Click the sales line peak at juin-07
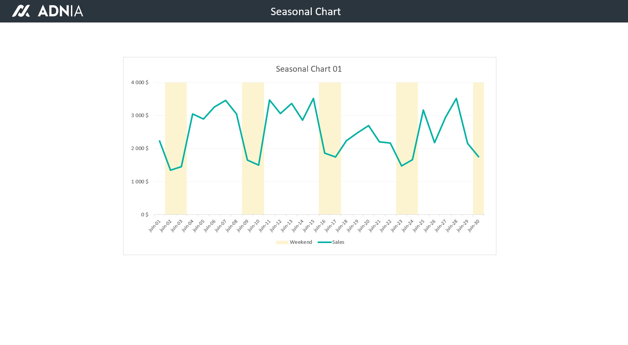The image size is (628, 345). [x=226, y=100]
